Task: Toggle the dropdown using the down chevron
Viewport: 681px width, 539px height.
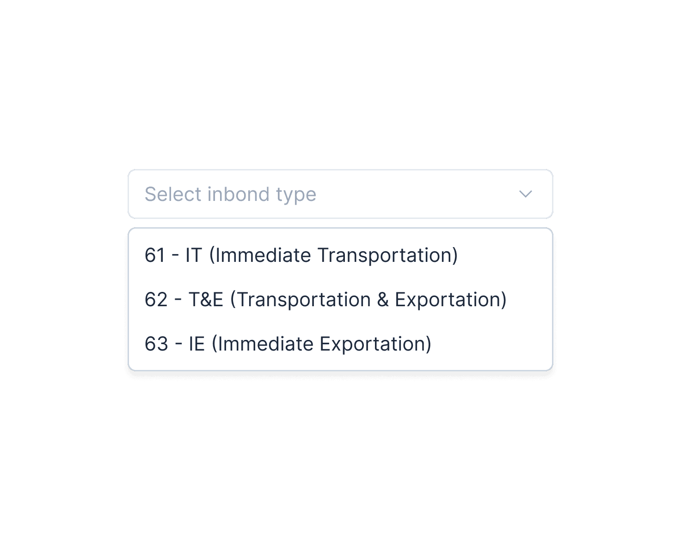Action: tap(525, 194)
